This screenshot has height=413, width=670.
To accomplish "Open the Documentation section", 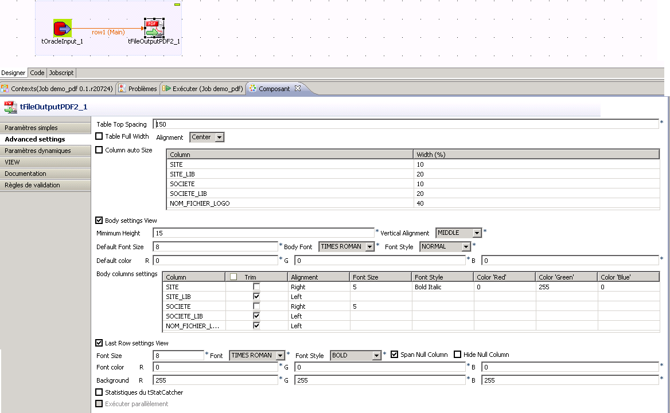I will point(45,174).
